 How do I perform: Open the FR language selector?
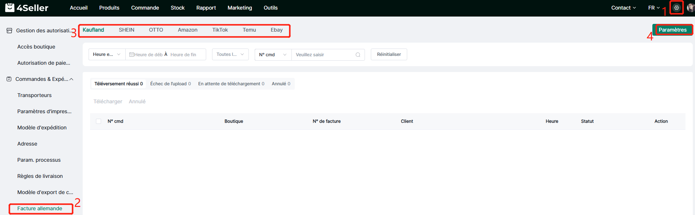pyautogui.click(x=653, y=8)
